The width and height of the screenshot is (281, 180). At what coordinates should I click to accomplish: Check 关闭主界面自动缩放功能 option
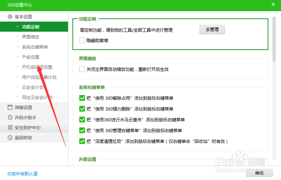click(x=82, y=69)
